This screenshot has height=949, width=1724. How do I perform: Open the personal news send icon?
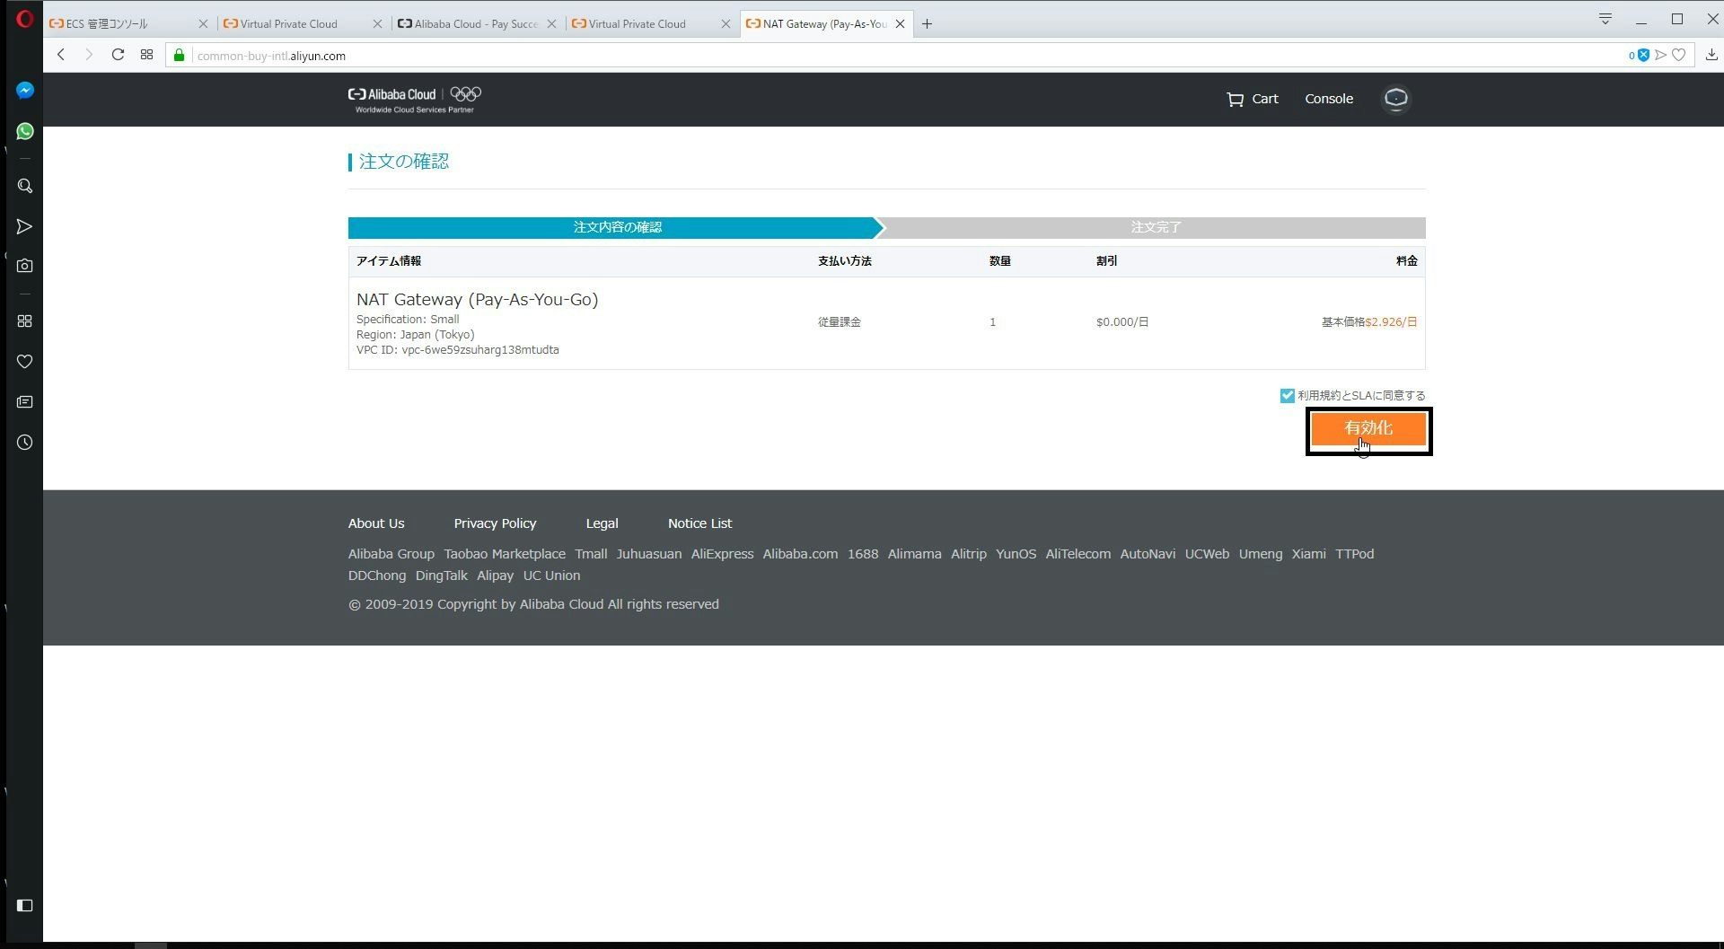pyautogui.click(x=25, y=226)
